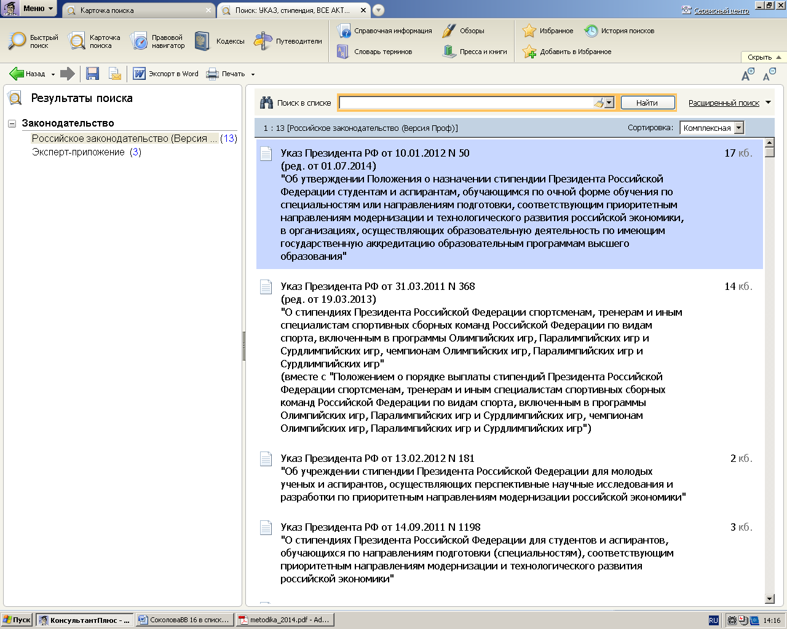Image resolution: width=787 pixels, height=629 pixels.
Task: Click Экспорт в Word
Action: 166,74
